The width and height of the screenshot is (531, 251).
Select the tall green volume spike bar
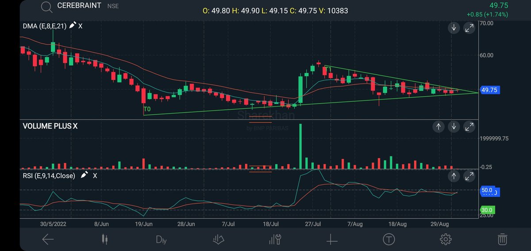pos(301,146)
